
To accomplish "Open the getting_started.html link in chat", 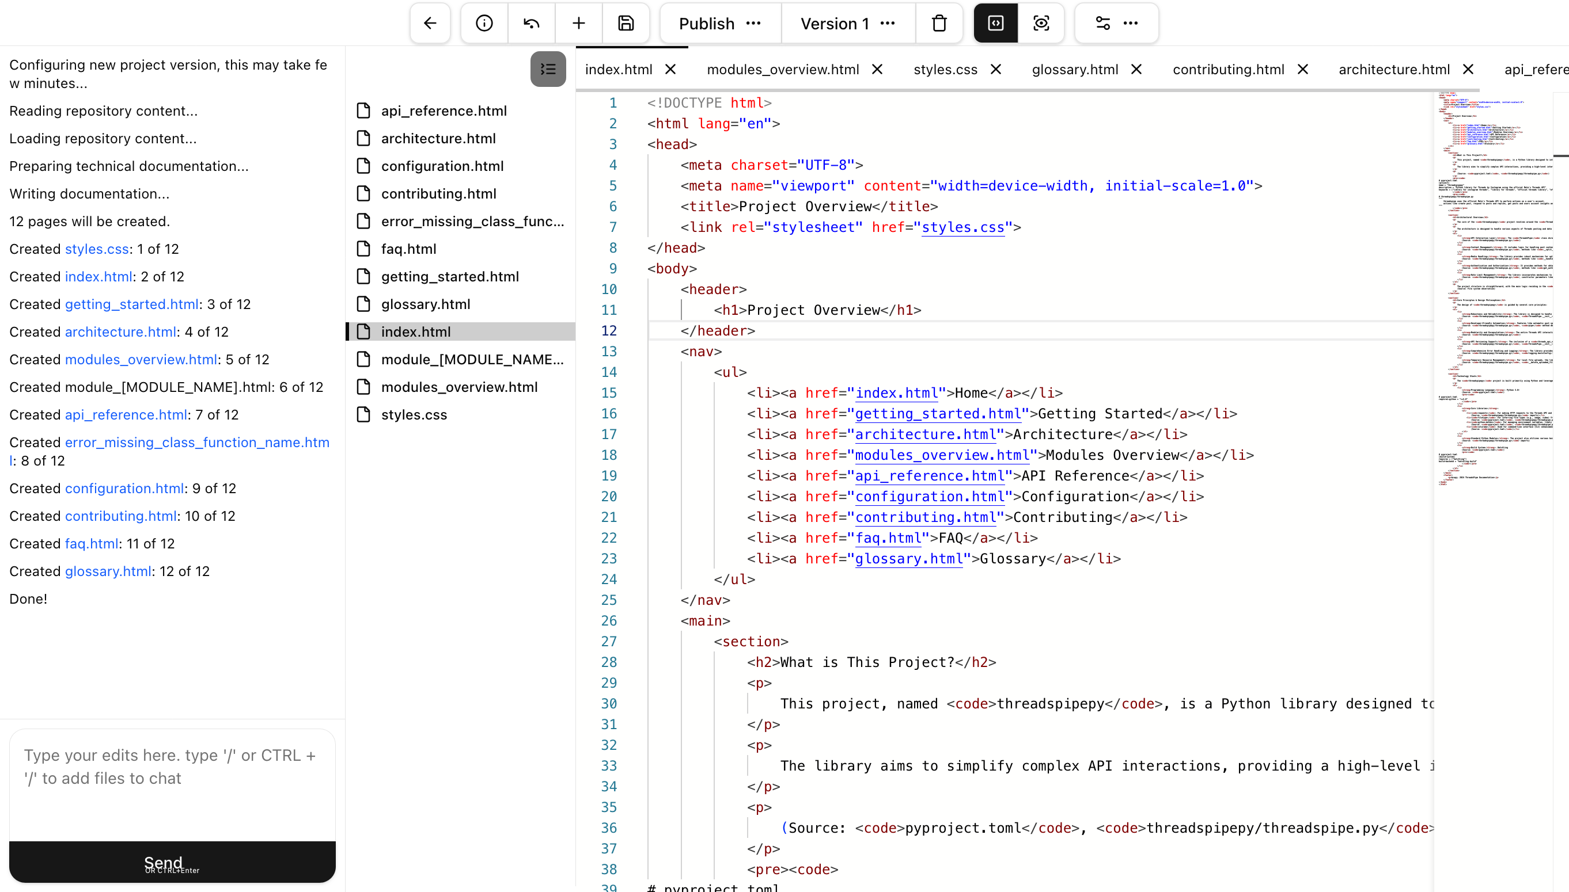I will pos(132,304).
